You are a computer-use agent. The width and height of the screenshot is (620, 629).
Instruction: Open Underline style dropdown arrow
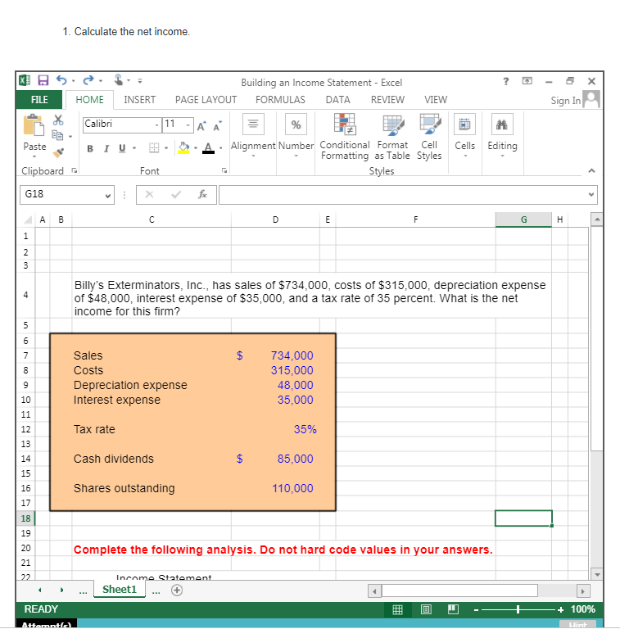[134, 148]
